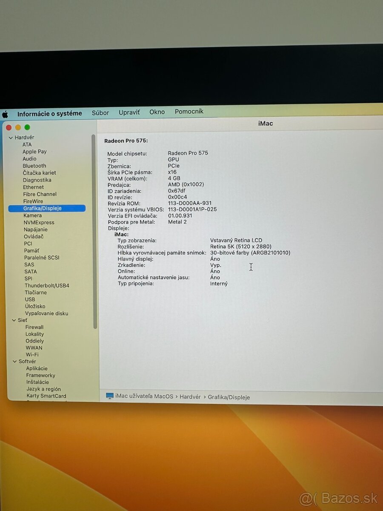Viewport: 383px width, 511px height.
Task: Open the Okno menu
Action: (157, 112)
